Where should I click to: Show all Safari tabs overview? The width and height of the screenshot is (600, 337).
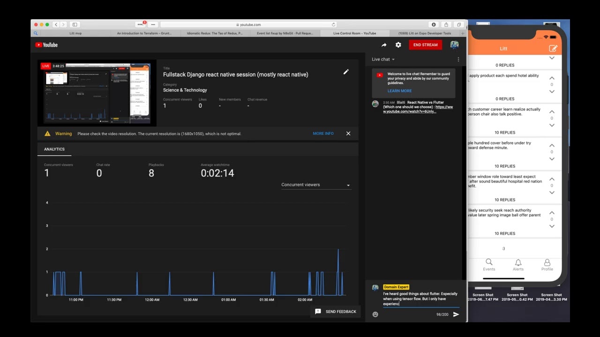[459, 25]
